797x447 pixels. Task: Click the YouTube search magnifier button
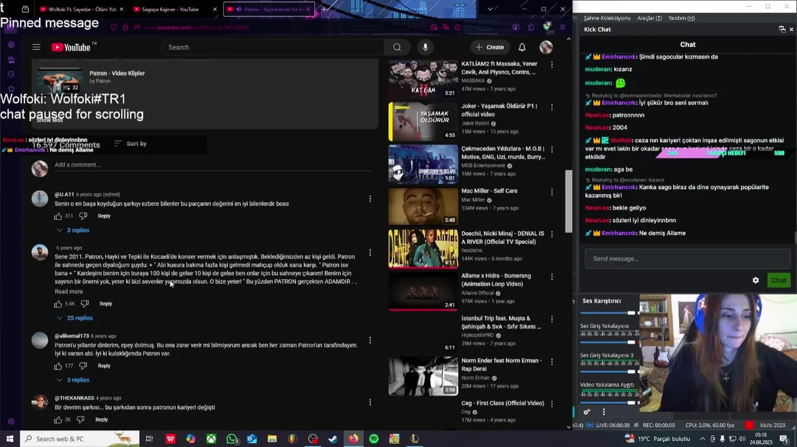point(397,47)
